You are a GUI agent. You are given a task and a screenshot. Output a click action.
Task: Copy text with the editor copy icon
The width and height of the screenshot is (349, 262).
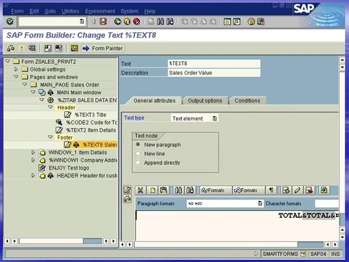[x=152, y=190]
